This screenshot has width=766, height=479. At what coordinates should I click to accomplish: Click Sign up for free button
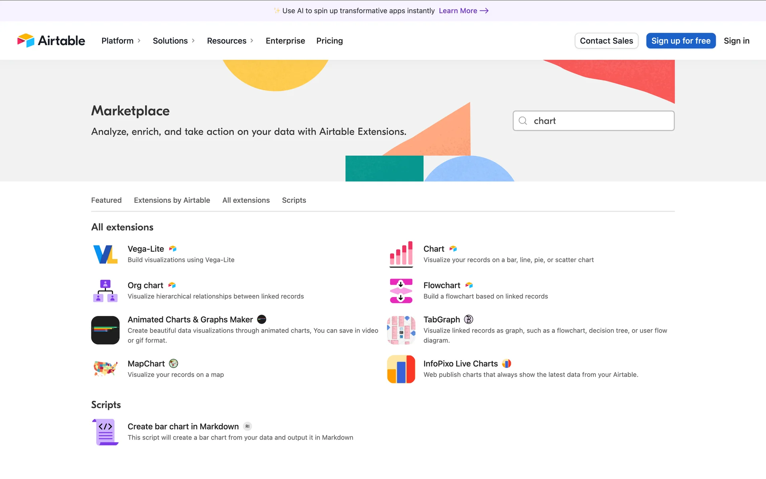tap(681, 41)
